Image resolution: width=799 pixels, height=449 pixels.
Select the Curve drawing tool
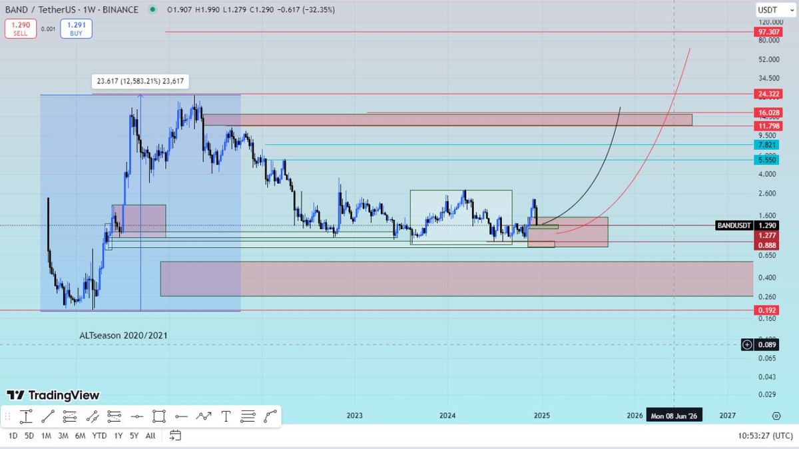(270, 417)
